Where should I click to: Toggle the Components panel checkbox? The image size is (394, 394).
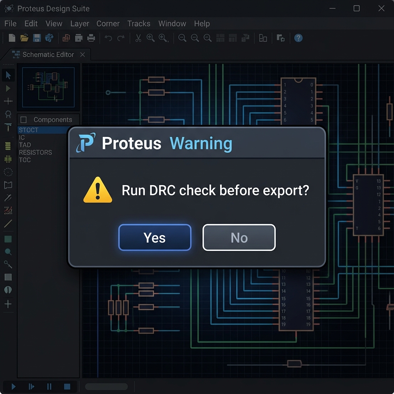23,120
